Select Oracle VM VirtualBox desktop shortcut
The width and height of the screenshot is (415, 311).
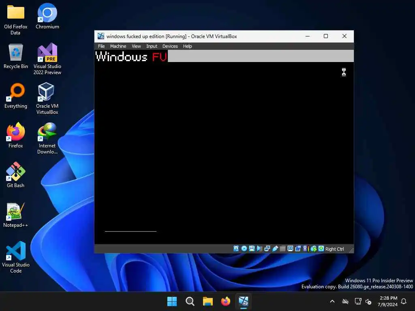click(47, 98)
